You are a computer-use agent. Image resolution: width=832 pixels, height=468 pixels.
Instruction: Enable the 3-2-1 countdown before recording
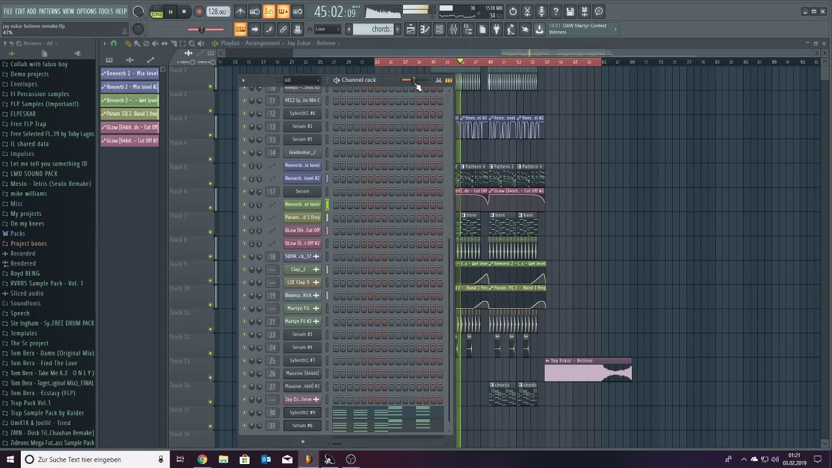click(x=269, y=12)
